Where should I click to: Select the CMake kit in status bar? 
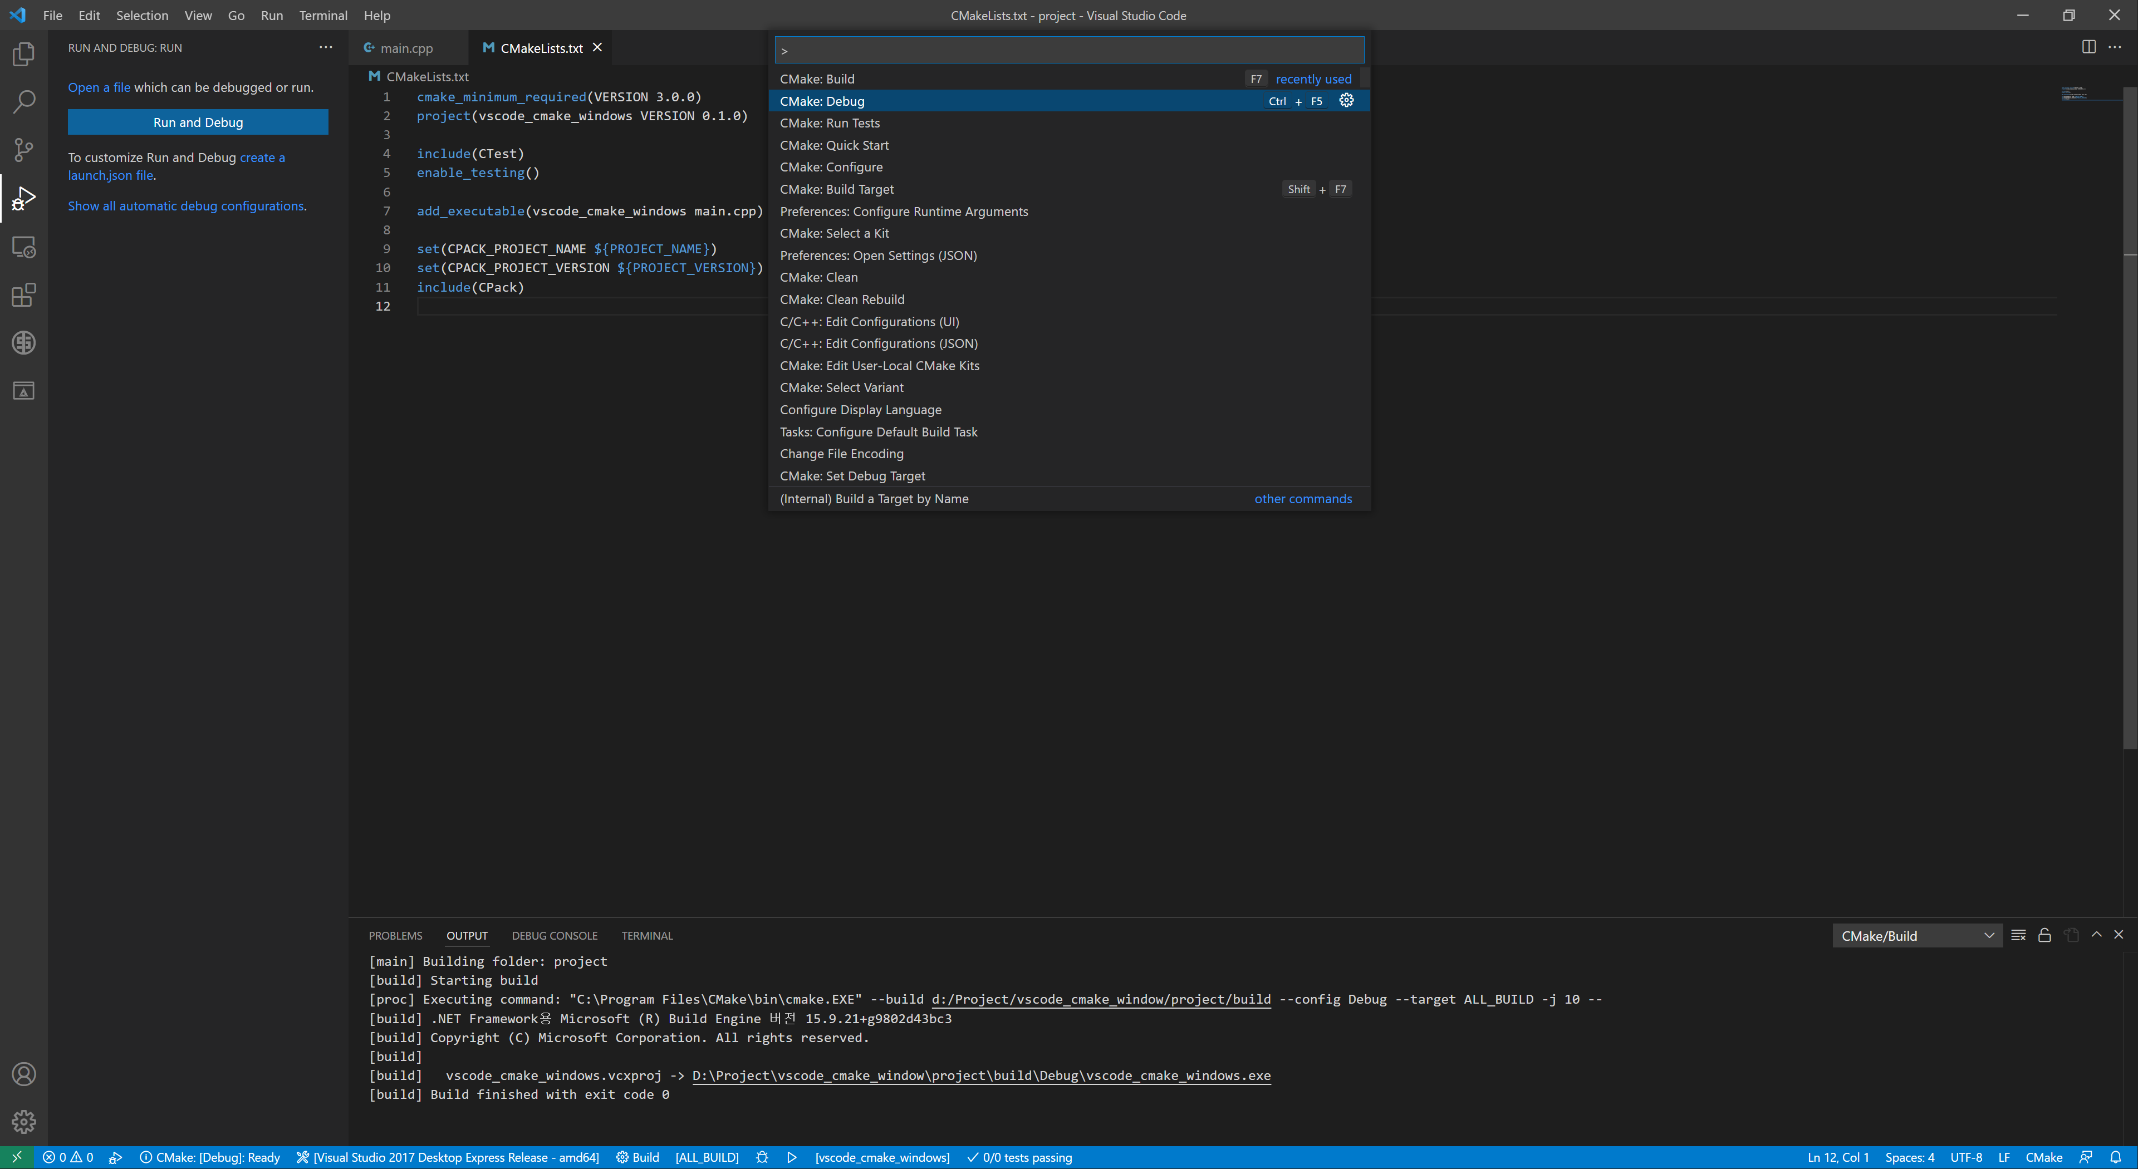[447, 1157]
